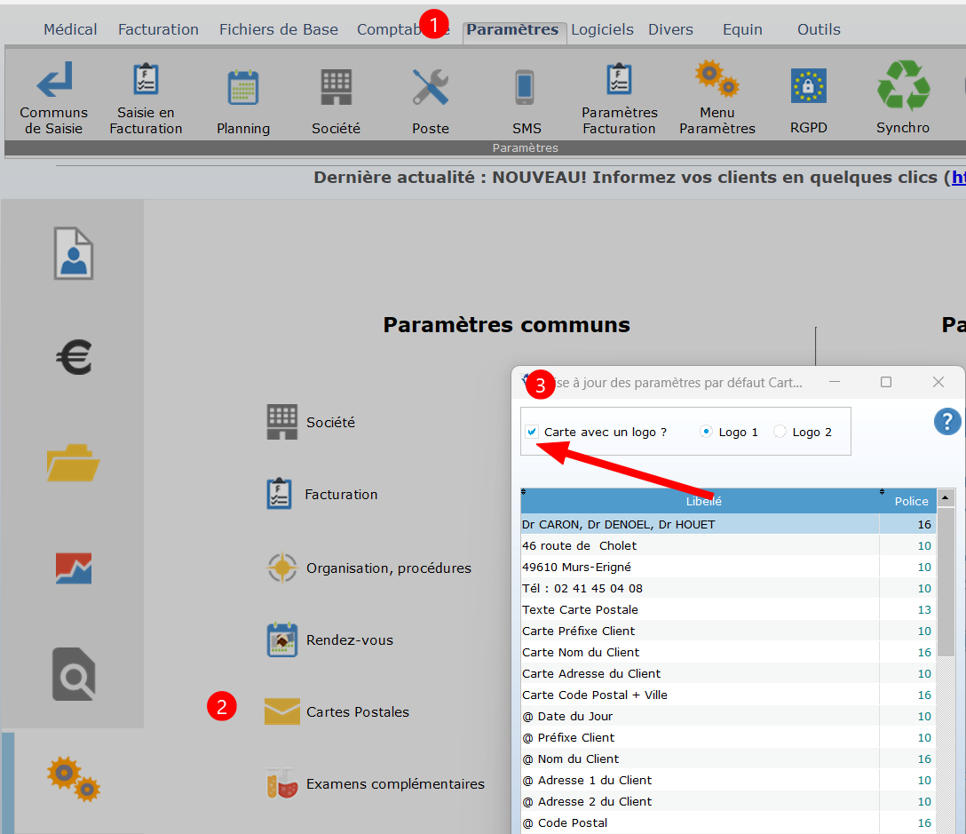Open Examens complémentaires parameters
This screenshot has width=966, height=834.
click(376, 783)
